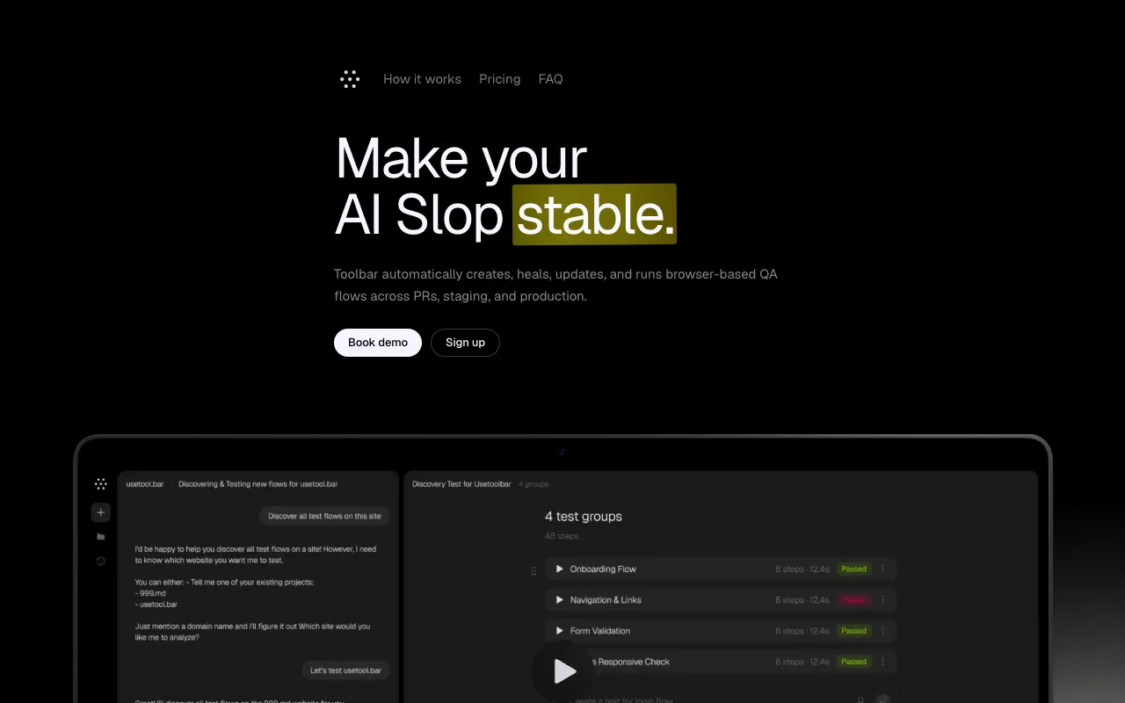Open the folder icon in app sidebar

101,536
